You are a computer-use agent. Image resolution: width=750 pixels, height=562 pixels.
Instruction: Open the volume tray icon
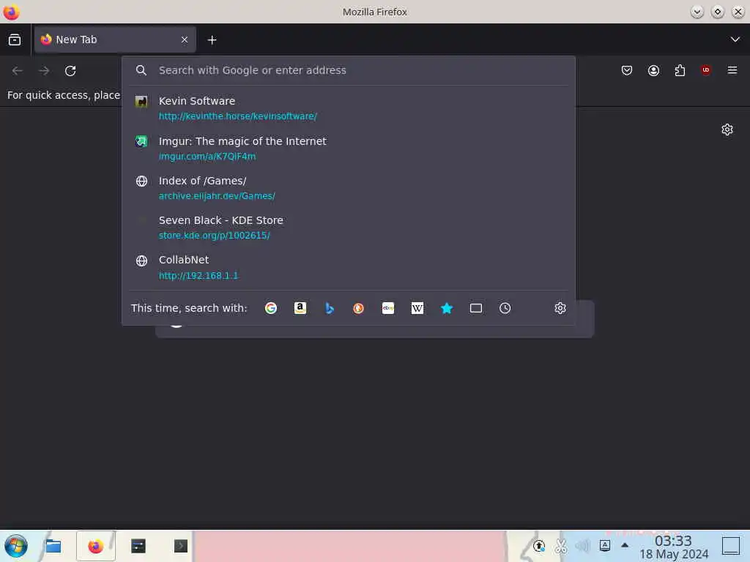click(x=582, y=546)
